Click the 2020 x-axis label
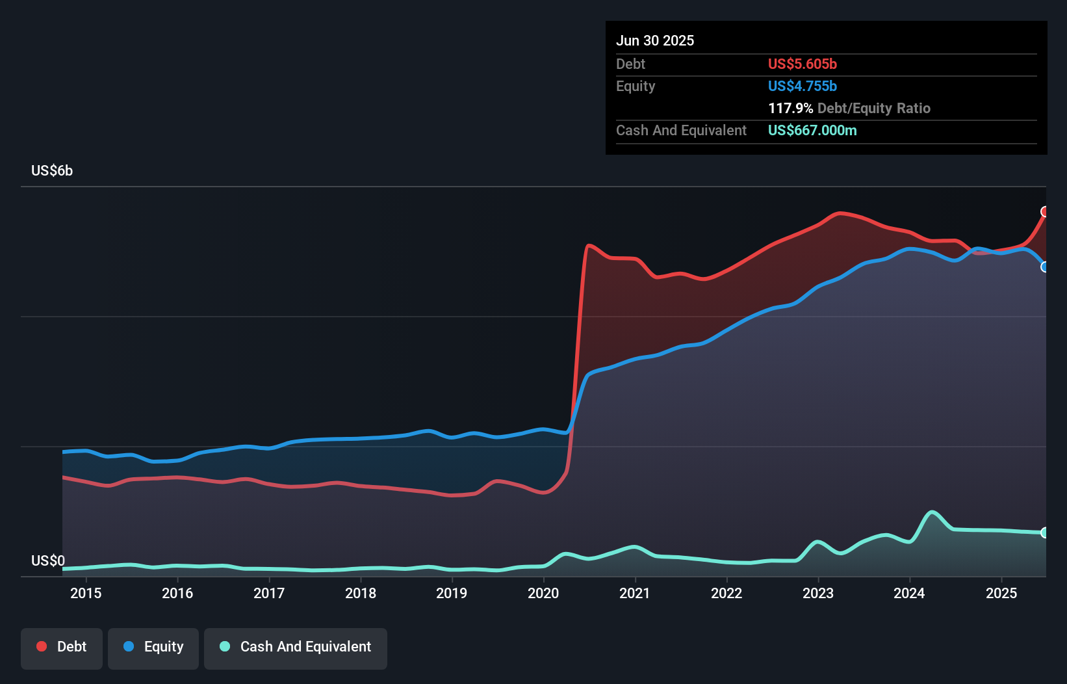Image resolution: width=1067 pixels, height=684 pixels. pyautogui.click(x=543, y=593)
